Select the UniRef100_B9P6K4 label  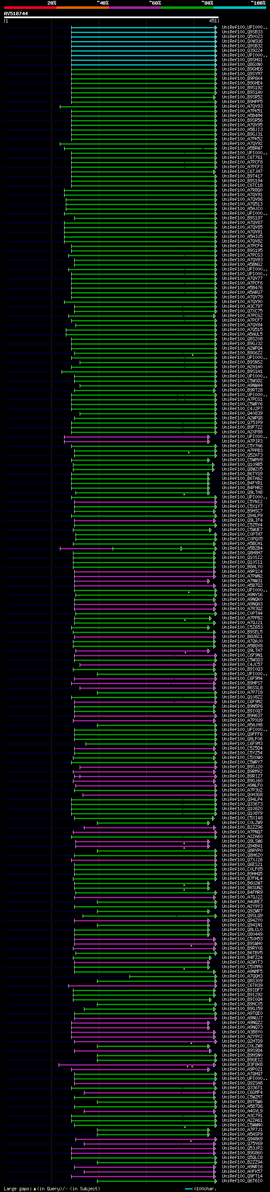[242, 78]
